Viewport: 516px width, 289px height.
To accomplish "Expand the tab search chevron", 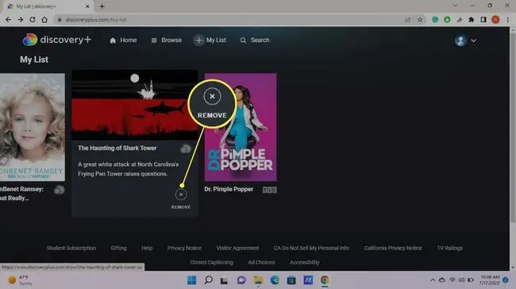I will 455,6.
